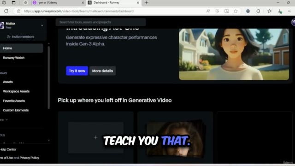The width and height of the screenshot is (295, 166).
Task: Add this page to favorites star icon
Action: (236, 11)
